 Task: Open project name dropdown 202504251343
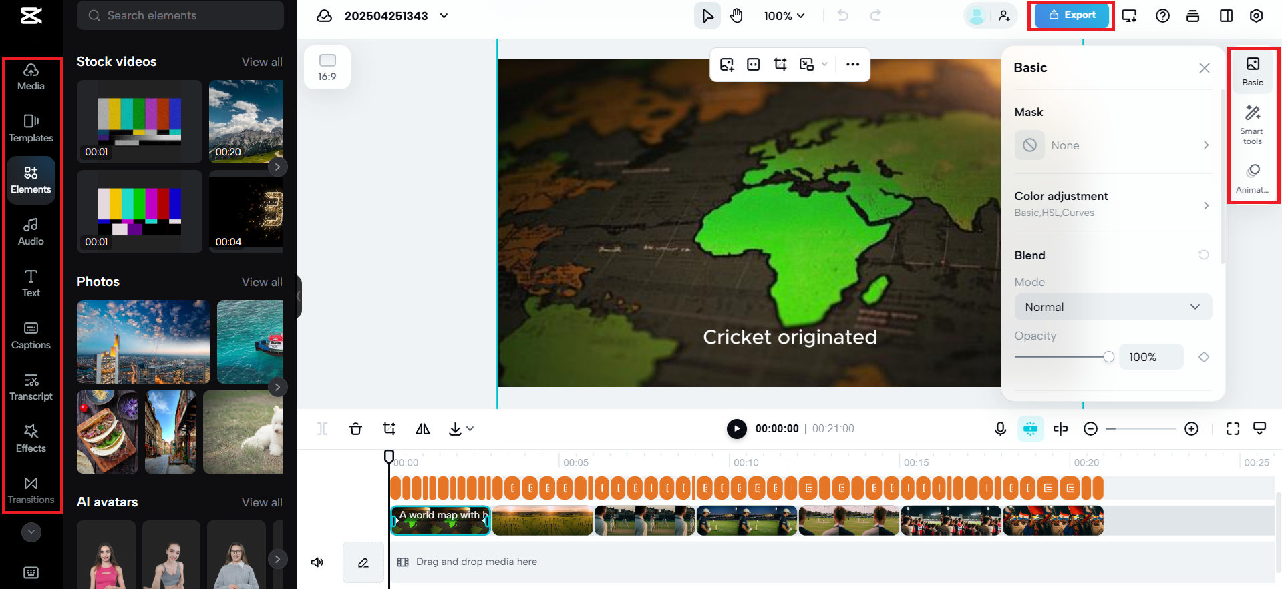click(x=444, y=15)
